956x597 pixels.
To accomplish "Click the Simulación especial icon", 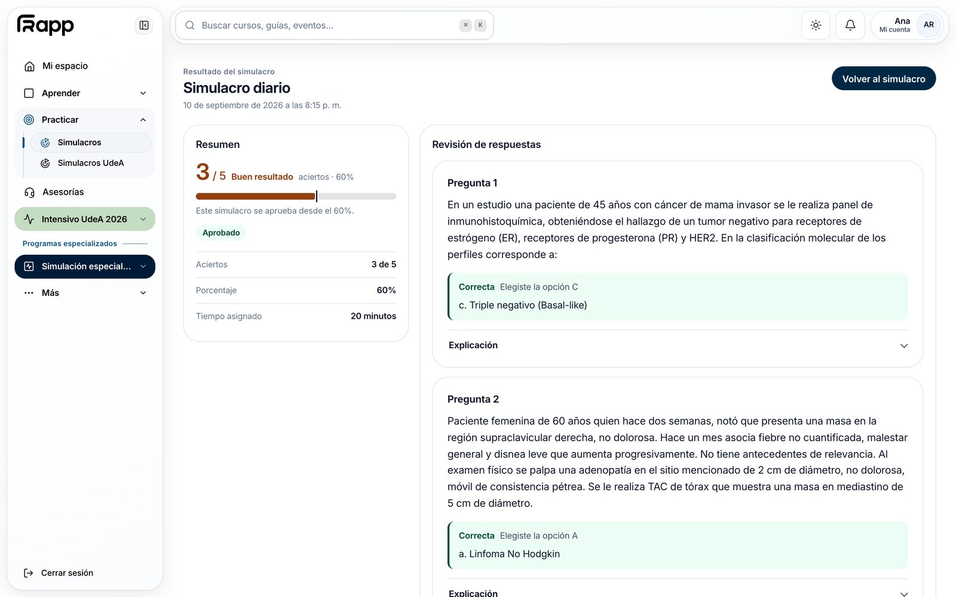I will click(29, 266).
